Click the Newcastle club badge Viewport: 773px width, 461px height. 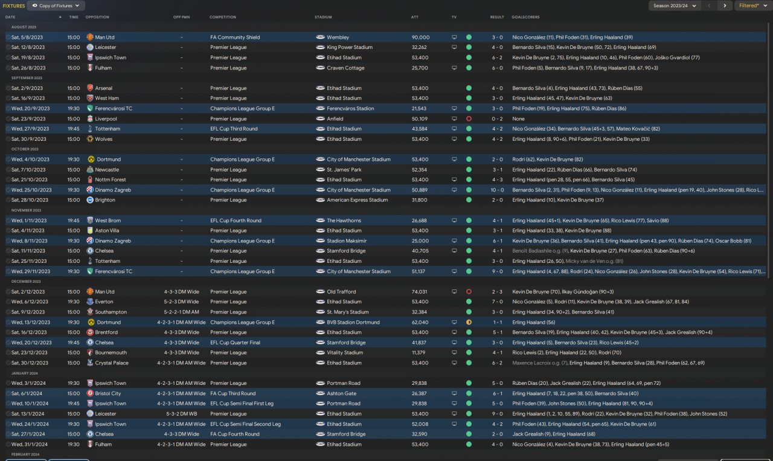[x=90, y=170]
